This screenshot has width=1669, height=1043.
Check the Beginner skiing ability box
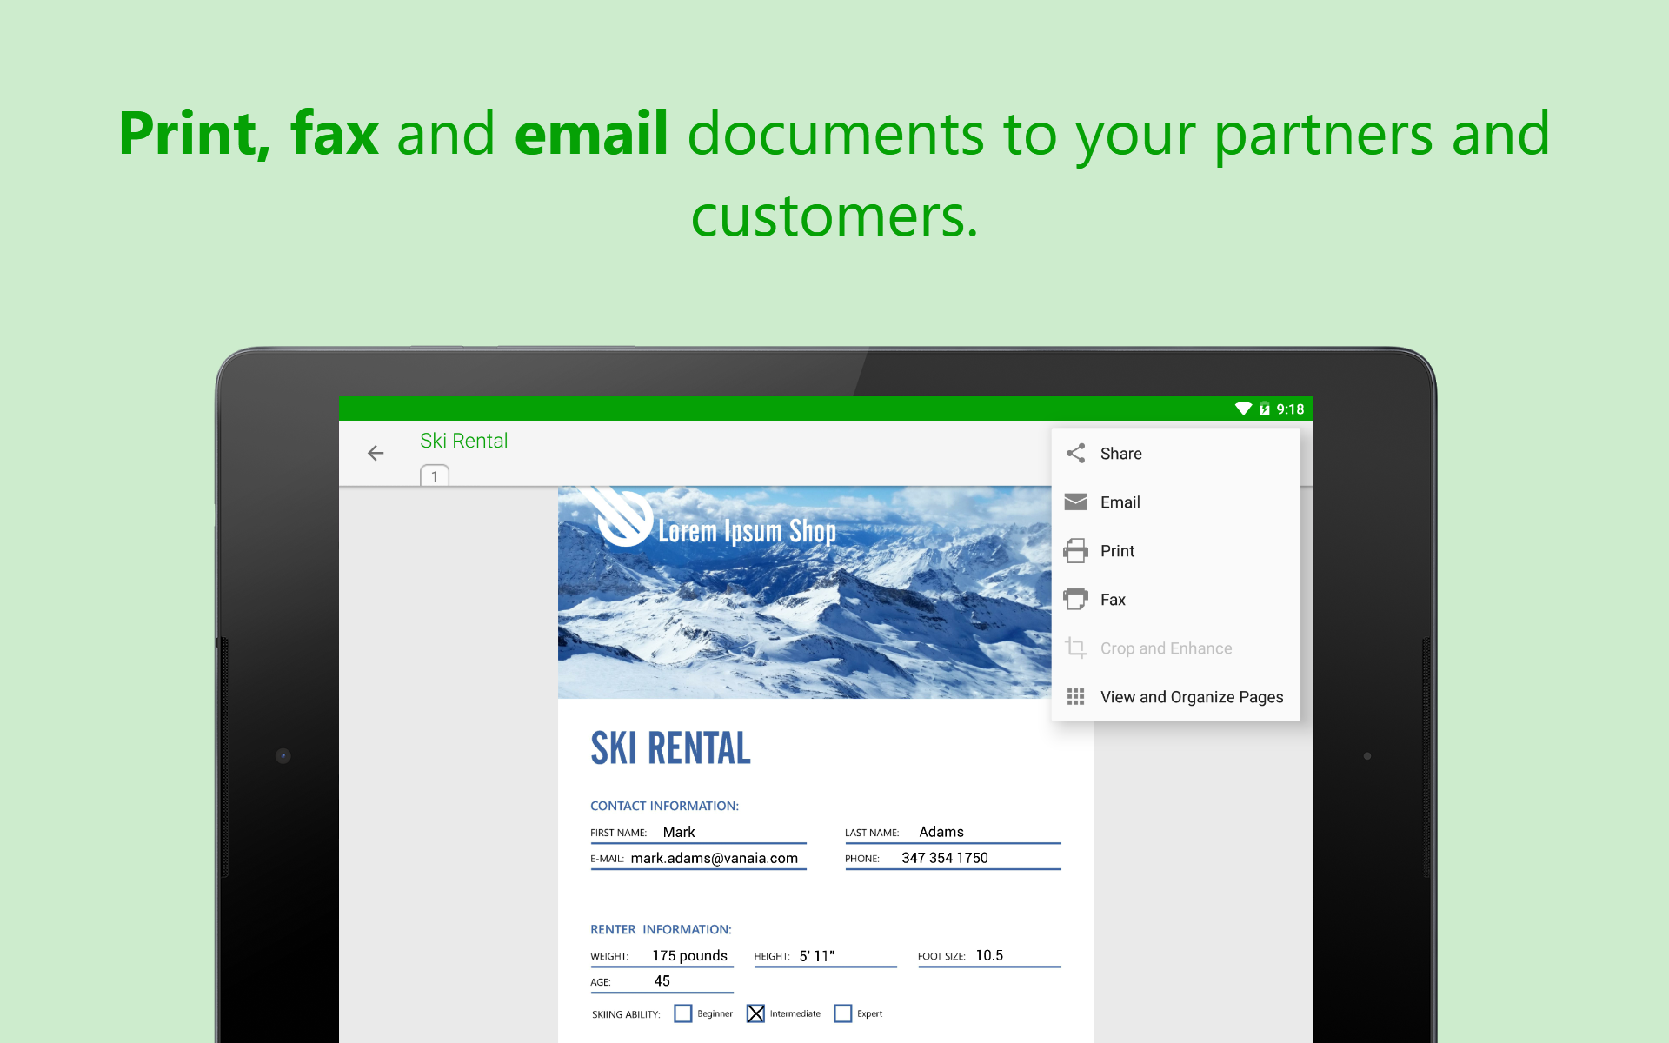(683, 1013)
